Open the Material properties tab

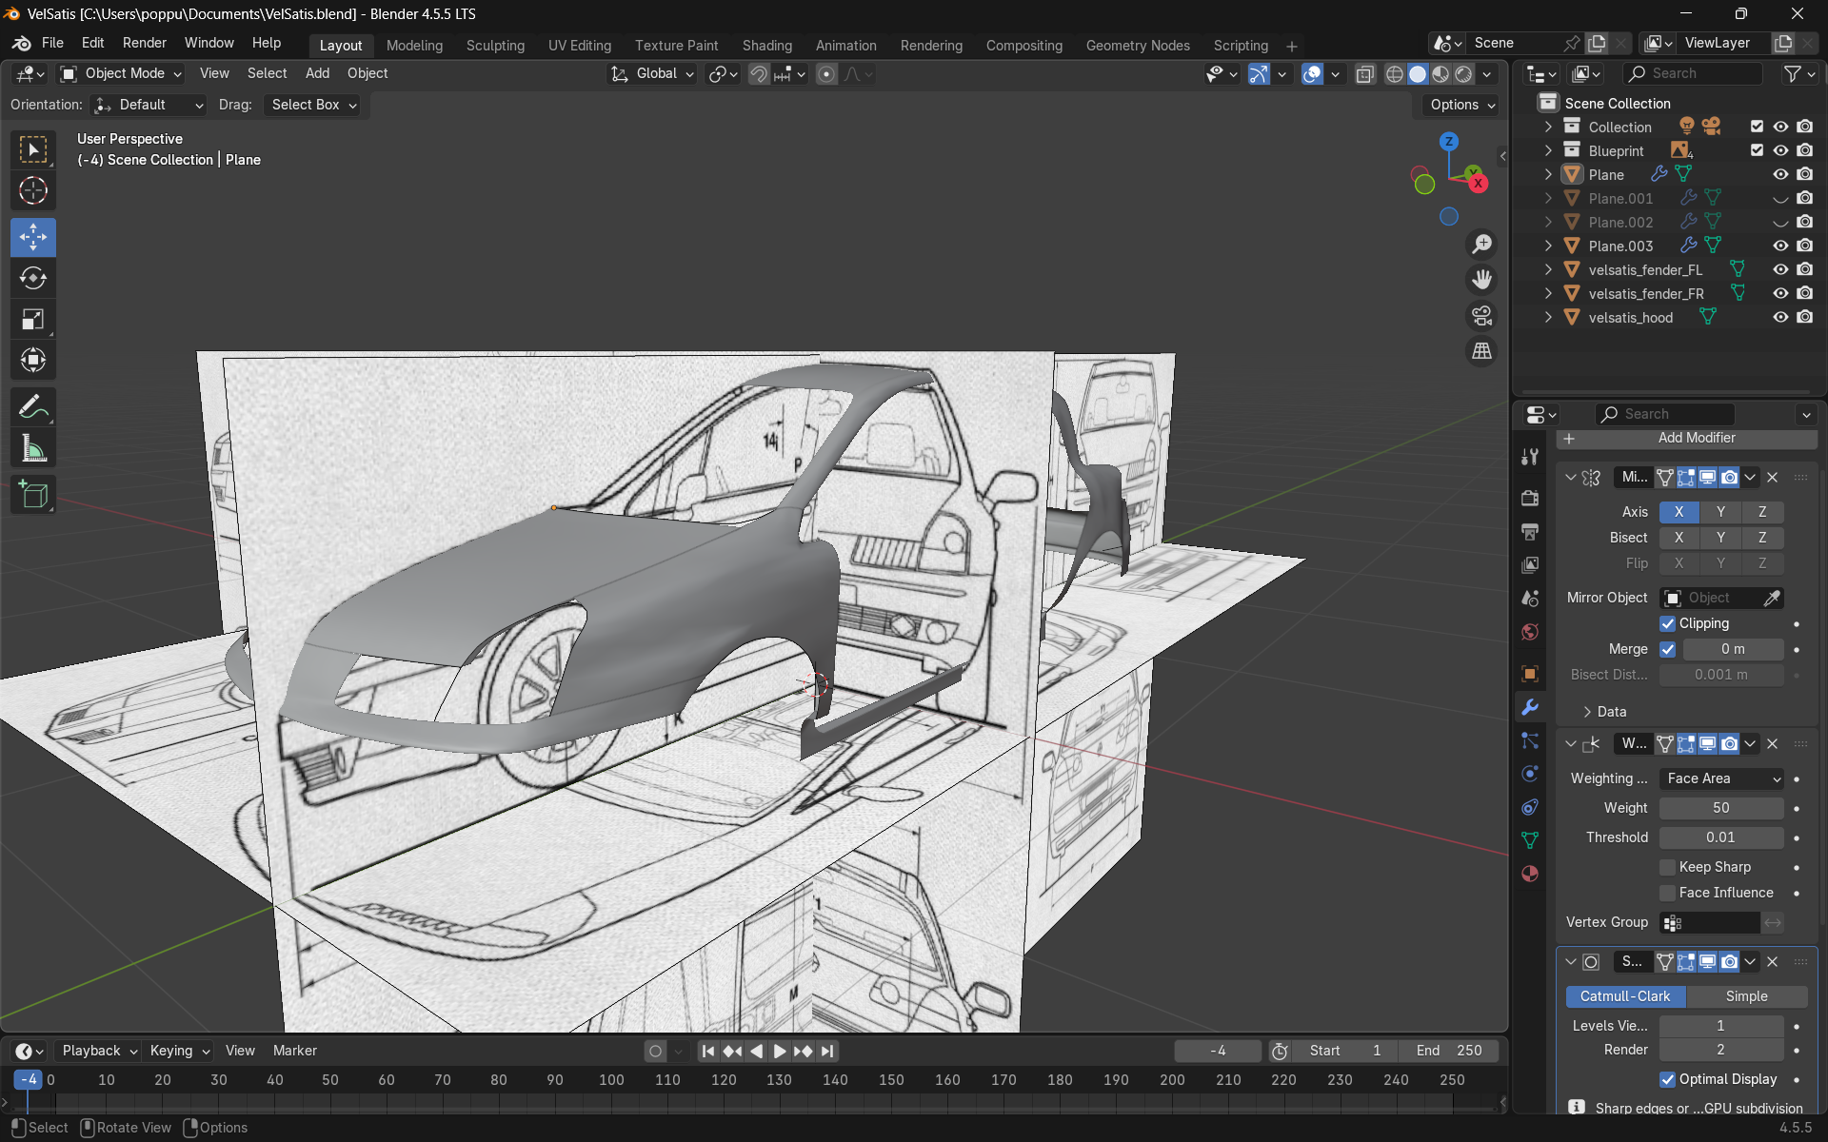(x=1530, y=874)
